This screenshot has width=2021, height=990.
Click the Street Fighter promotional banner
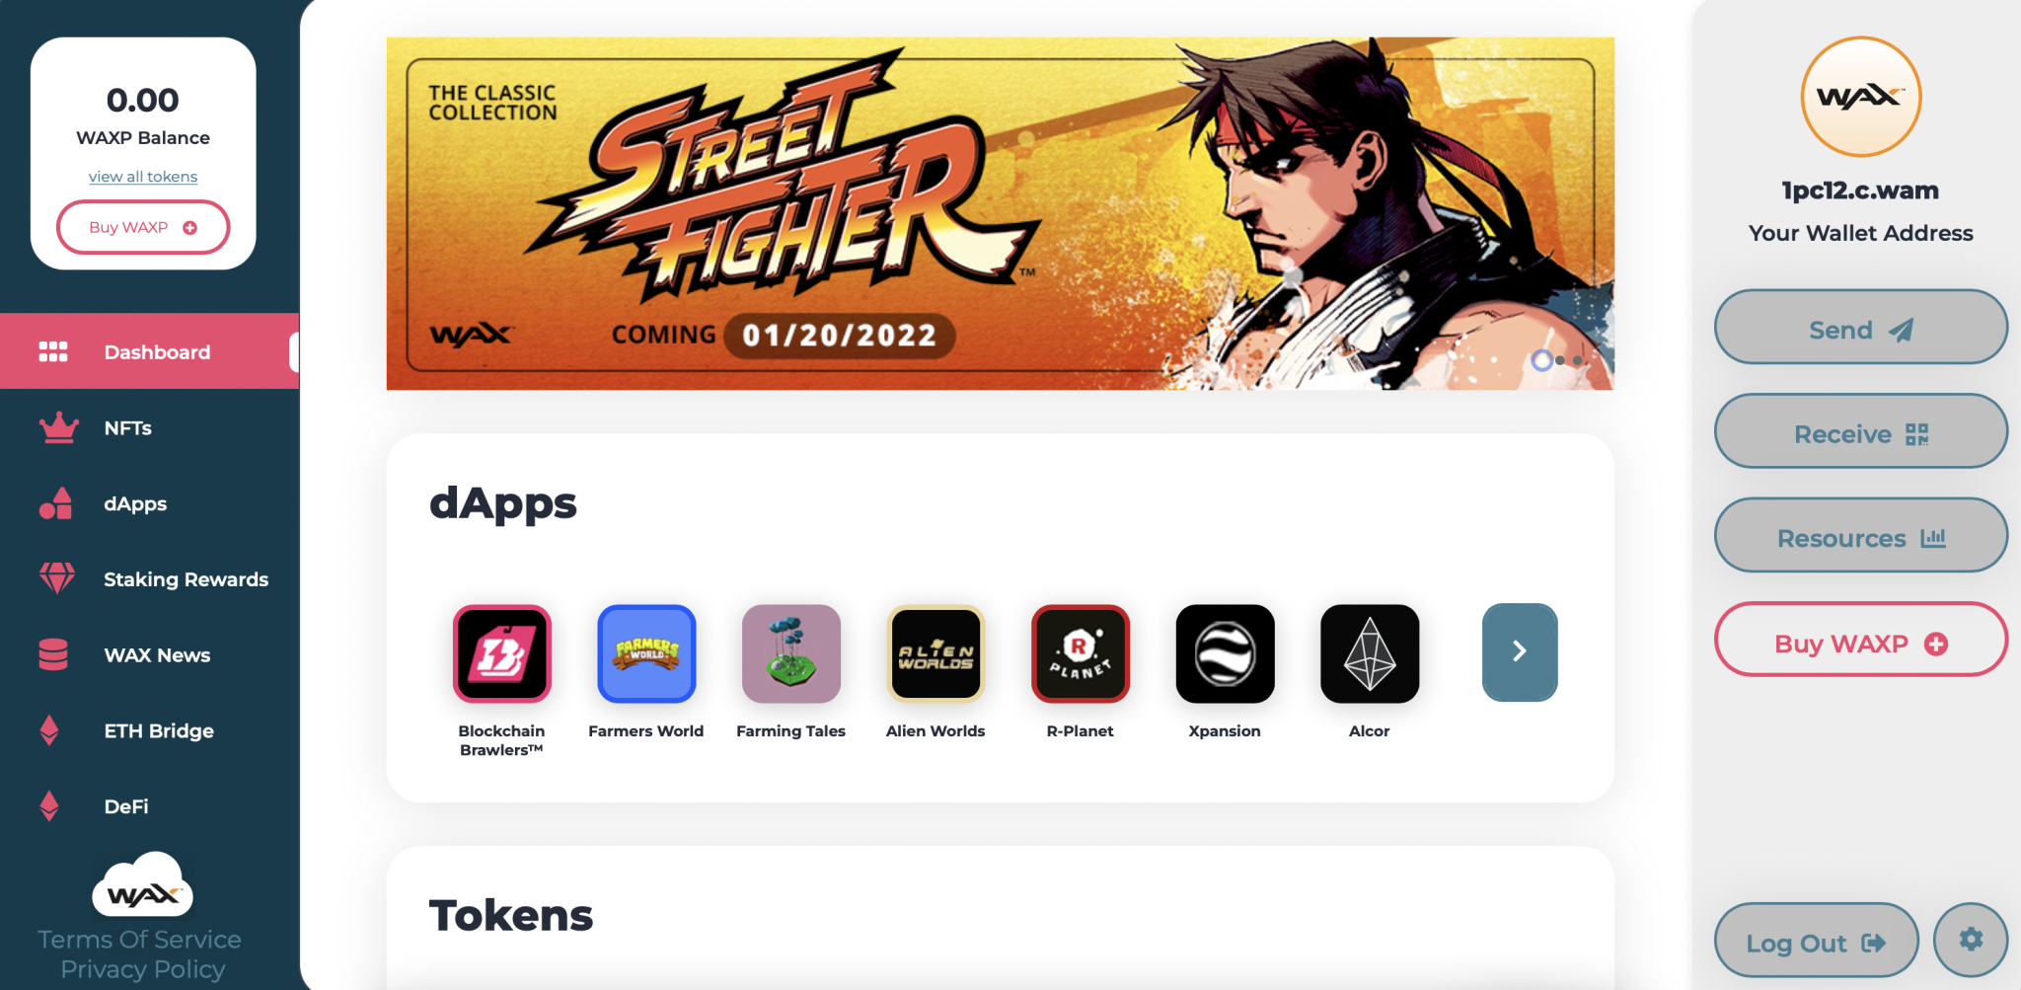pyautogui.click(x=1000, y=213)
